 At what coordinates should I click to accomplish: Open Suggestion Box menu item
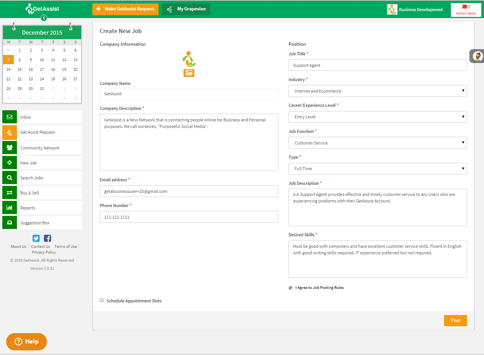tap(42, 223)
